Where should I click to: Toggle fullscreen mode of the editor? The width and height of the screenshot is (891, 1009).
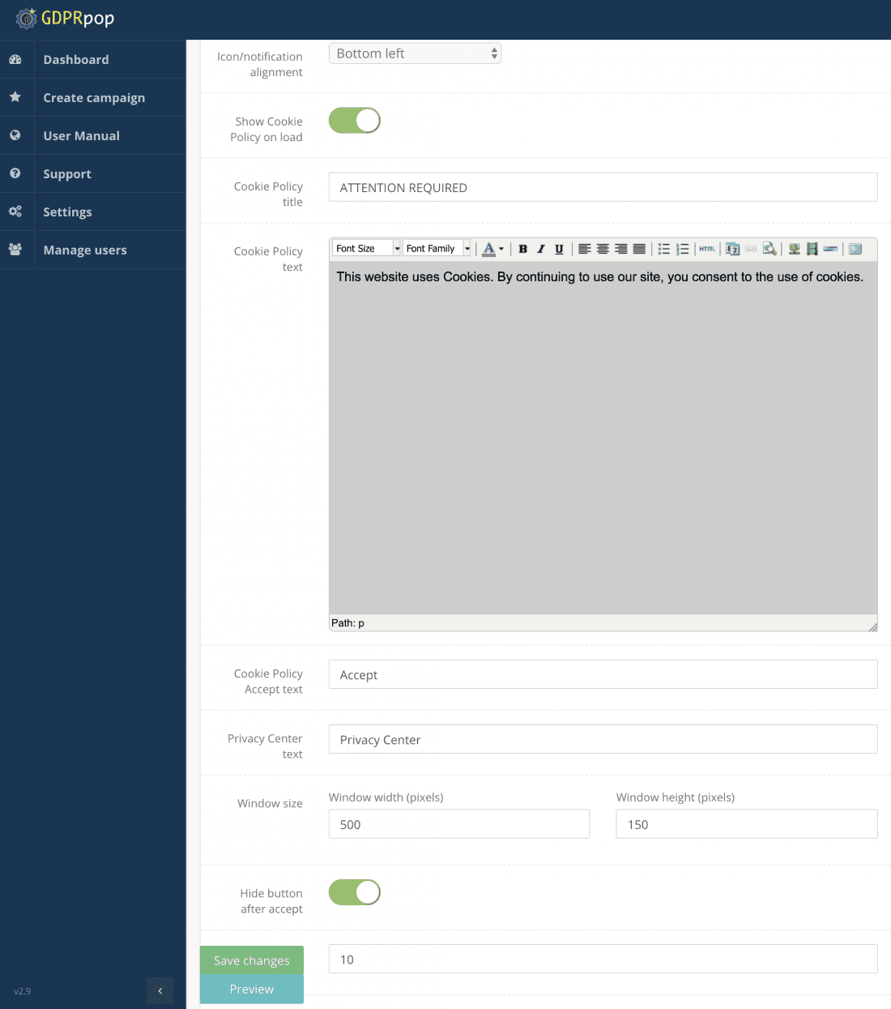click(x=855, y=249)
